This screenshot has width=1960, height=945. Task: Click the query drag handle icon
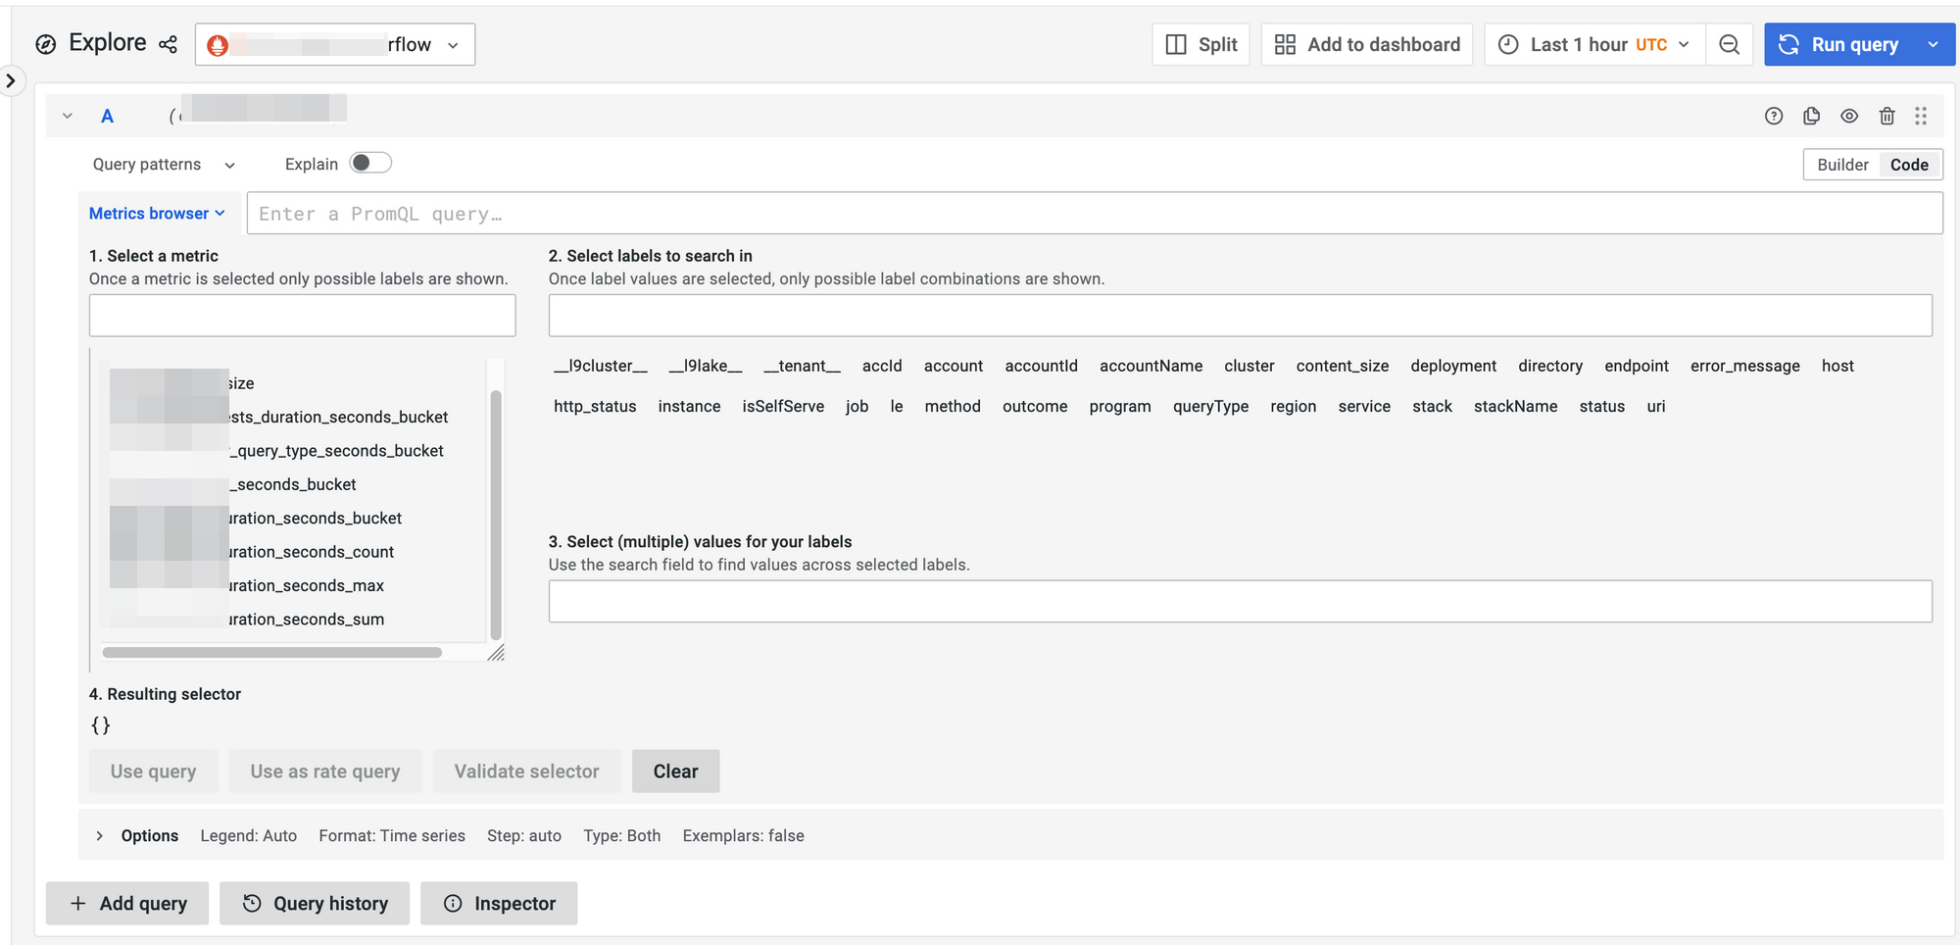(x=1921, y=116)
